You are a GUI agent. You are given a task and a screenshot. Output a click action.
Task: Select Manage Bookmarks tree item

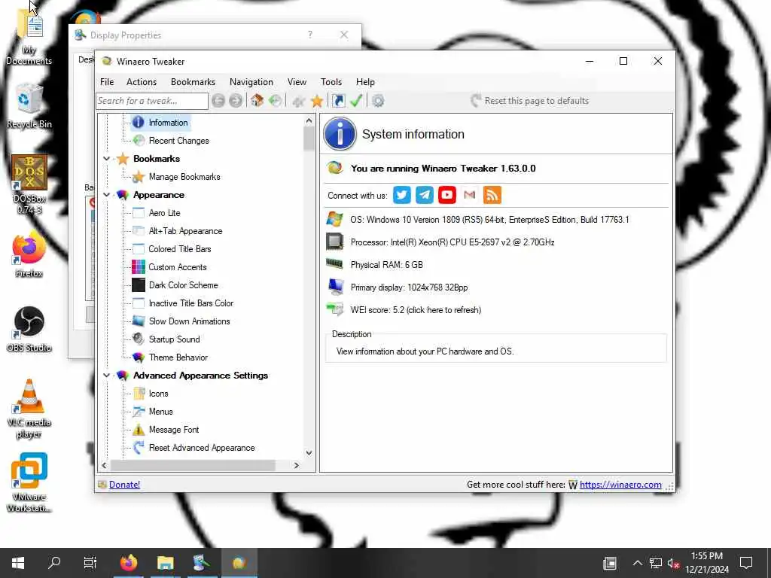click(x=184, y=177)
